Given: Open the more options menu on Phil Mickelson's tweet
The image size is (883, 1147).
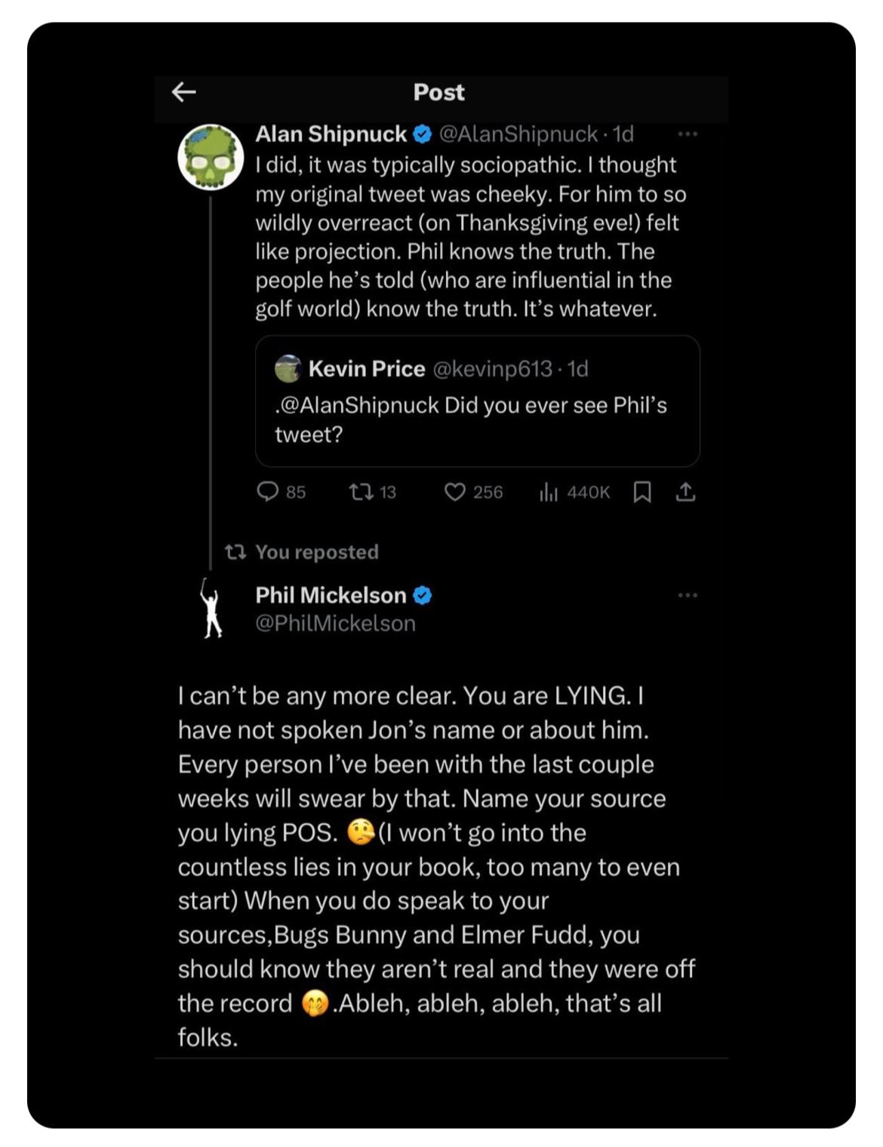Looking at the screenshot, I should (x=688, y=595).
